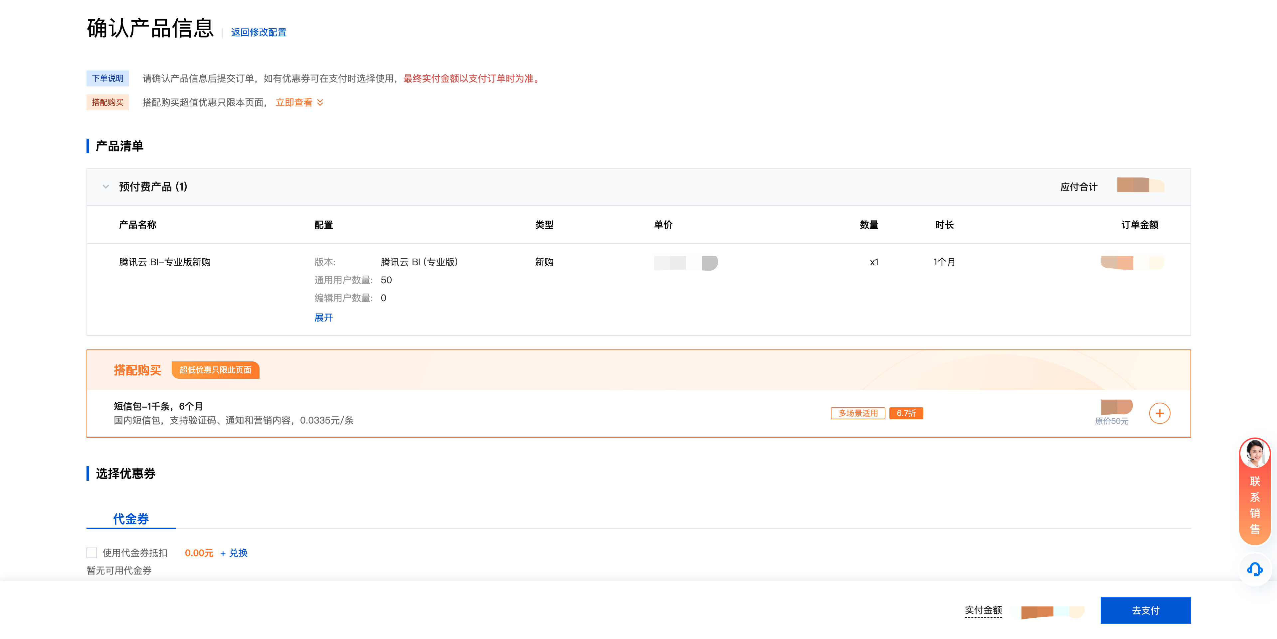Click the 返回修改配置 link
The image size is (1277, 639).
click(258, 32)
